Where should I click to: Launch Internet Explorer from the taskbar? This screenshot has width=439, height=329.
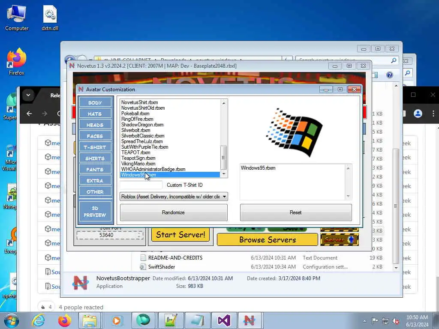38,320
